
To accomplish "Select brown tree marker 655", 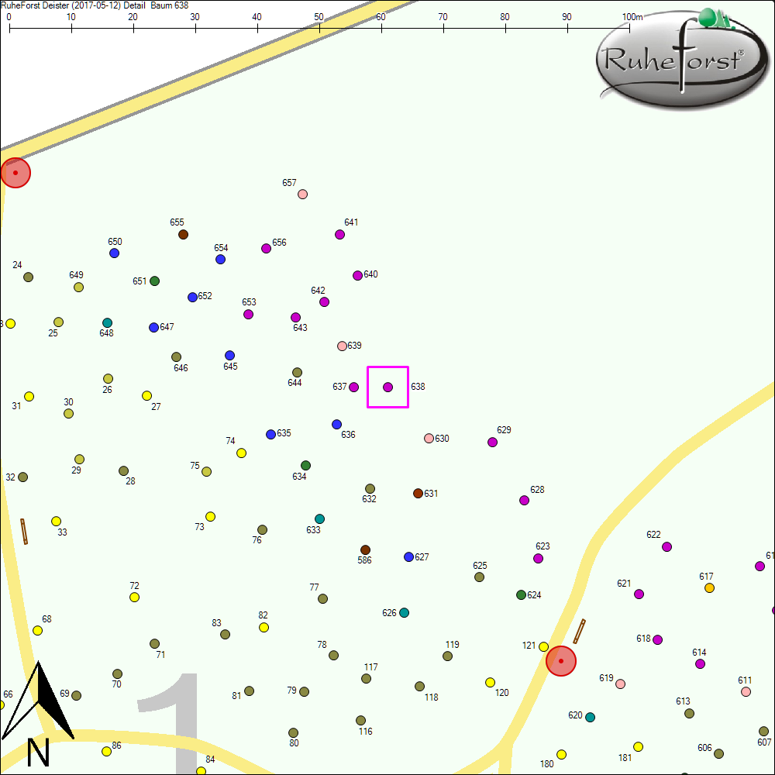I will [183, 234].
